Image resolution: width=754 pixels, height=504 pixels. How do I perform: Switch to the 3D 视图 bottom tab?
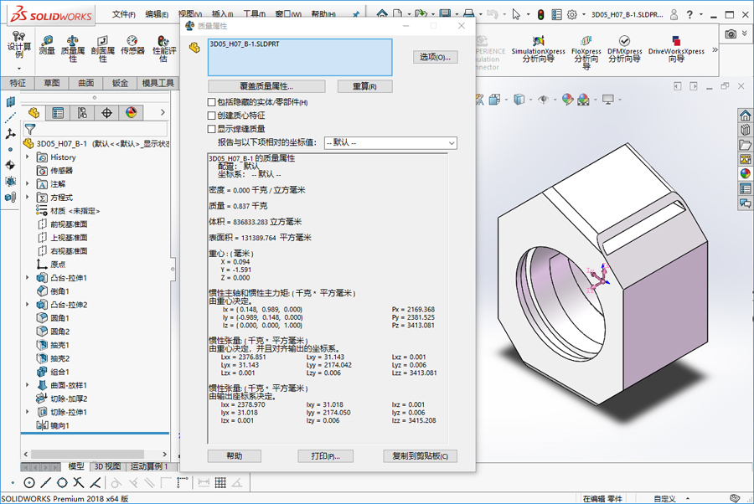106,466
